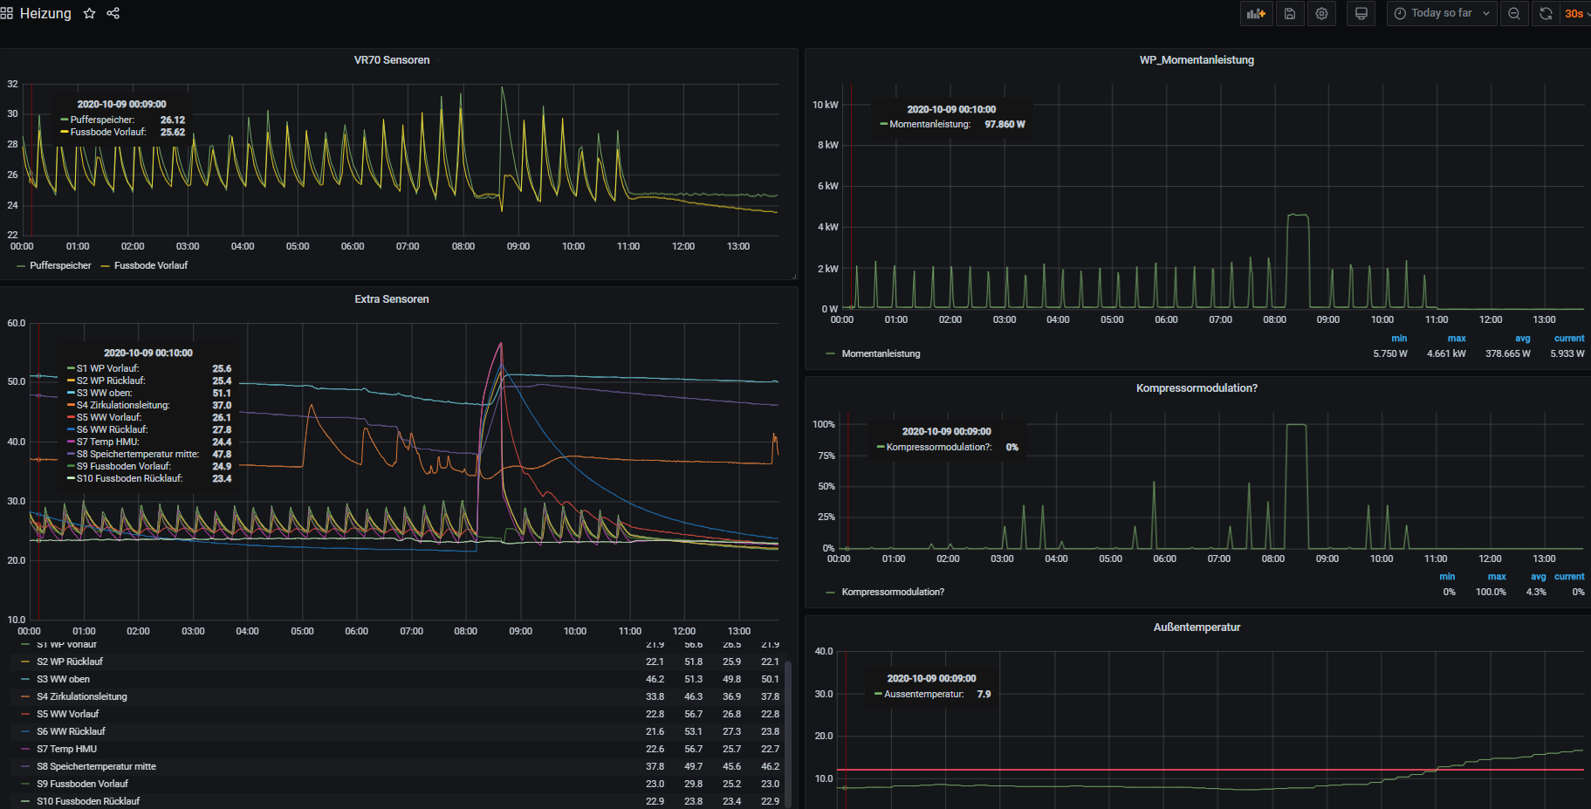Viewport: 1591px width, 809px height.
Task: Expand the 30s refresh interval dropdown
Action: click(x=1576, y=14)
